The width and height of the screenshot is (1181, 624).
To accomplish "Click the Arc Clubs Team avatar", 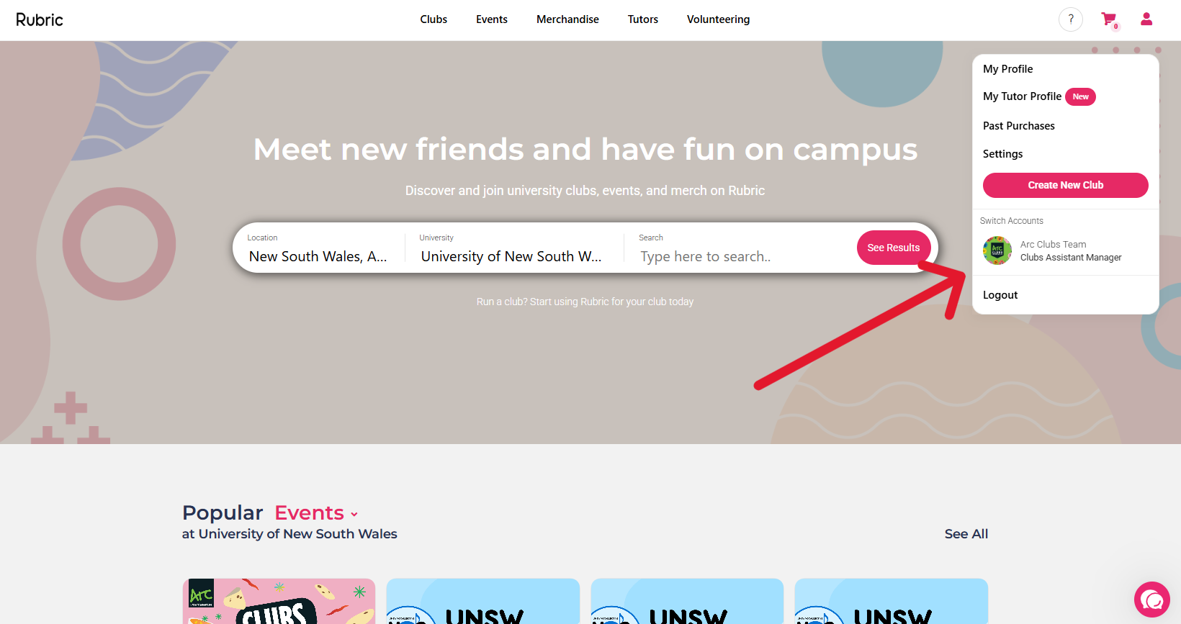I will tap(997, 250).
